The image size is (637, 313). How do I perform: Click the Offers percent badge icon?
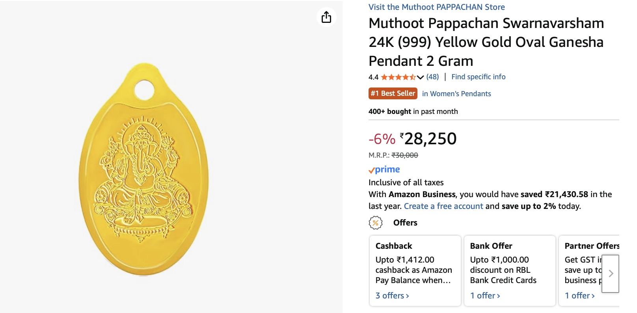[375, 223]
